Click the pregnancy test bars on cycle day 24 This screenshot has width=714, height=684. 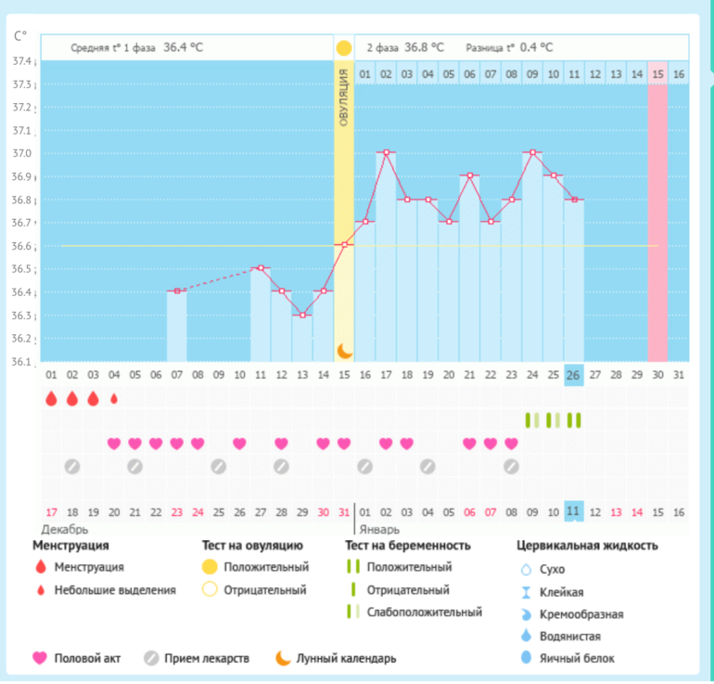[x=532, y=420]
